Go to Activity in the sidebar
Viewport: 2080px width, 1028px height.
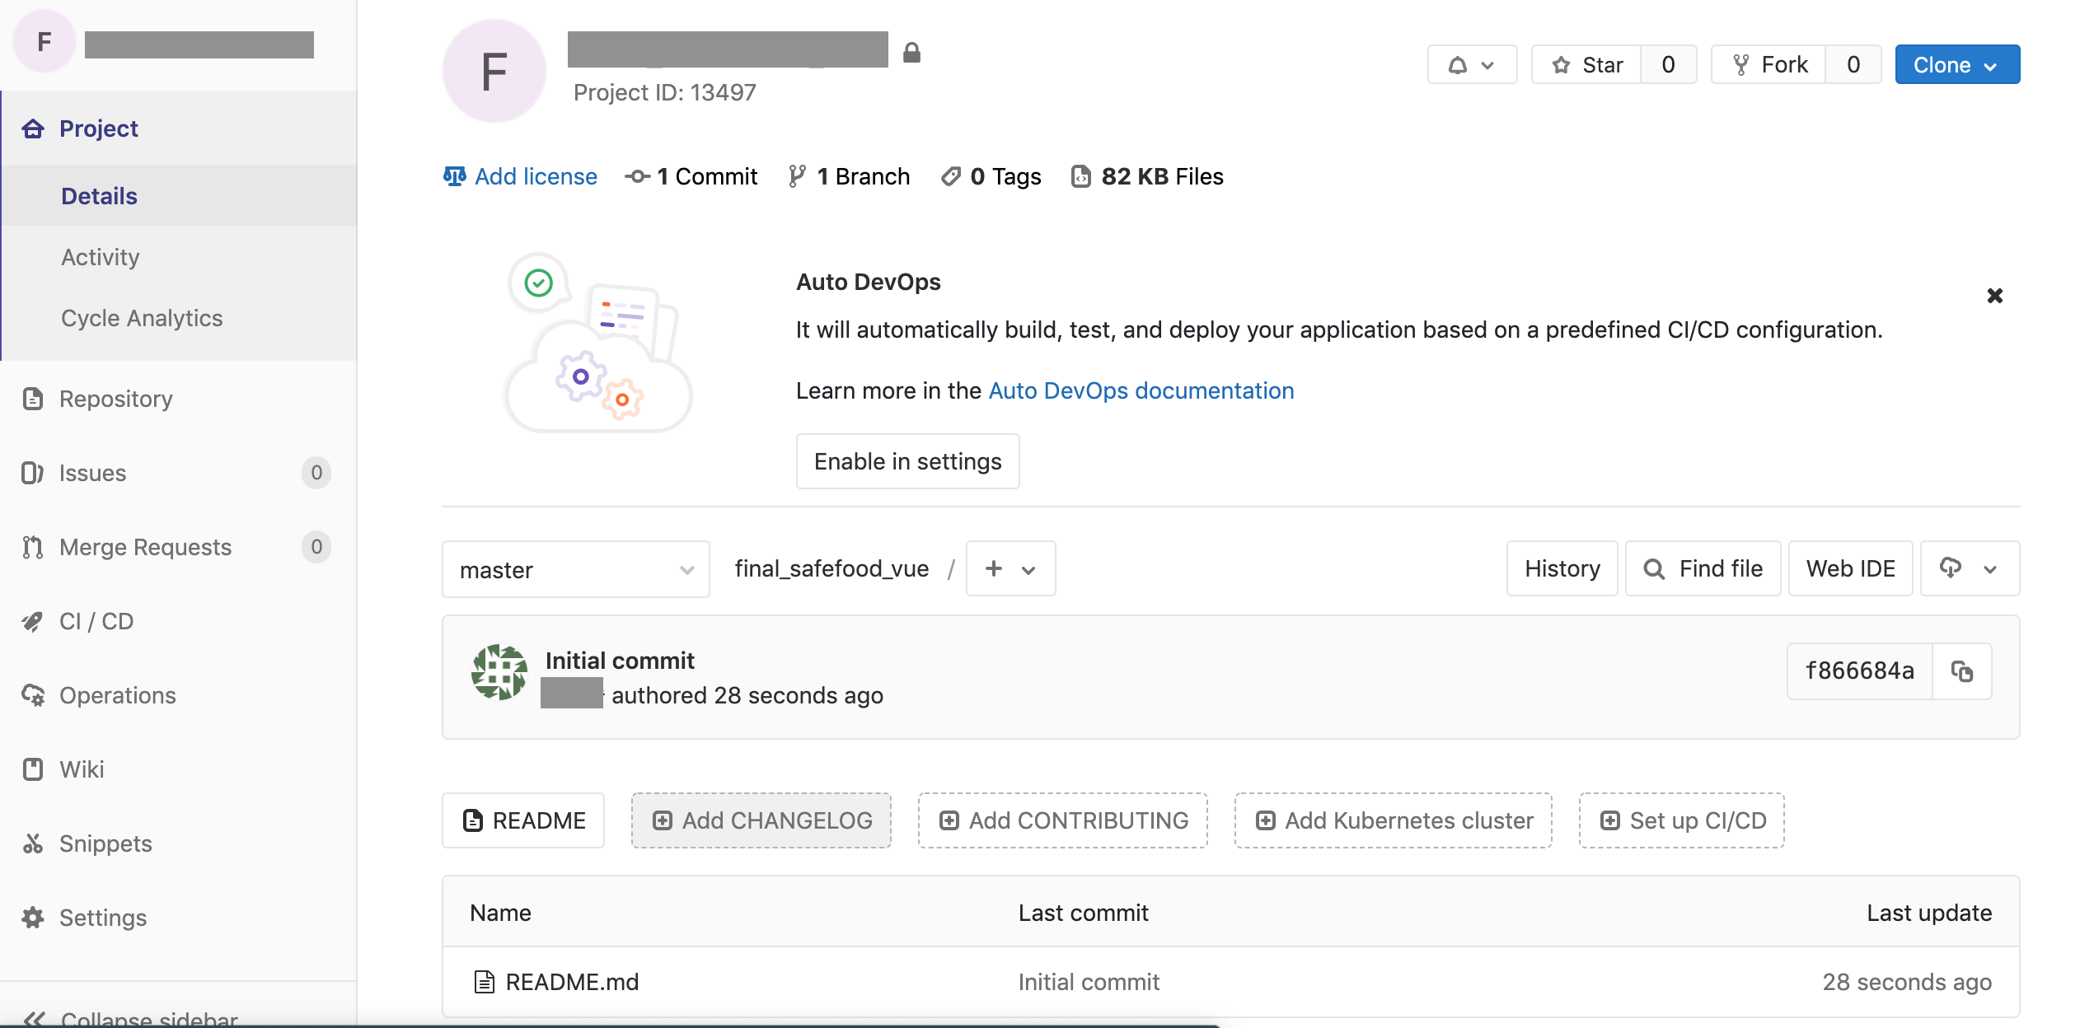(x=100, y=257)
